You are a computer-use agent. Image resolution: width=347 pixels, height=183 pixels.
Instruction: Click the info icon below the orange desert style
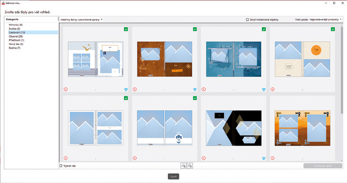[x=272, y=158]
